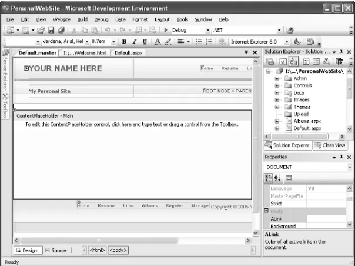Click the editor horizontal scrollbar thumb
355x266 pixels.
99,240
